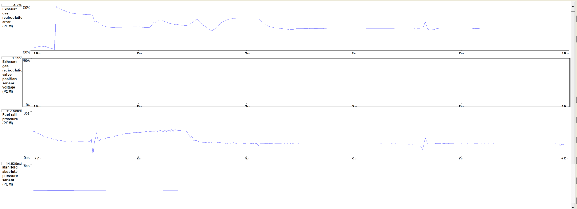Click the time cursor in the manifold pressure graph
This screenshot has height=209, width=577.
(93, 186)
